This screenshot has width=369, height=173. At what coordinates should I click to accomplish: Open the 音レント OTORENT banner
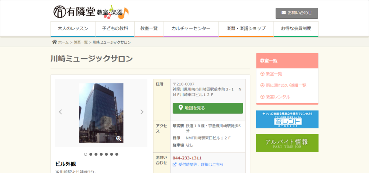click(287, 120)
